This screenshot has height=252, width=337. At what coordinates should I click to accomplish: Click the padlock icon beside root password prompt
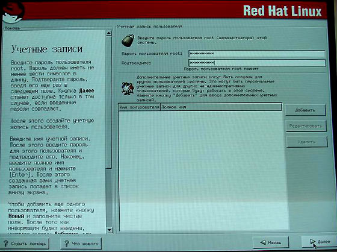(128, 40)
